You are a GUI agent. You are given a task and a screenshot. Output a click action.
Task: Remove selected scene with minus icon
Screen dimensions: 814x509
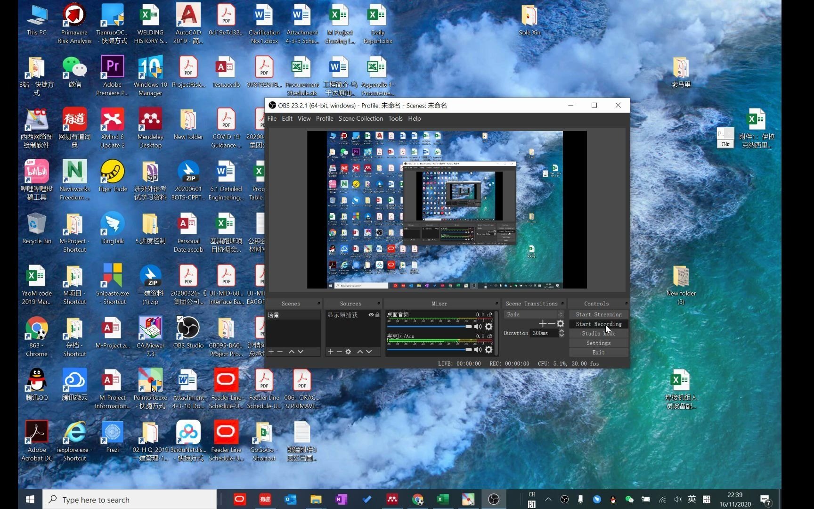(x=280, y=352)
